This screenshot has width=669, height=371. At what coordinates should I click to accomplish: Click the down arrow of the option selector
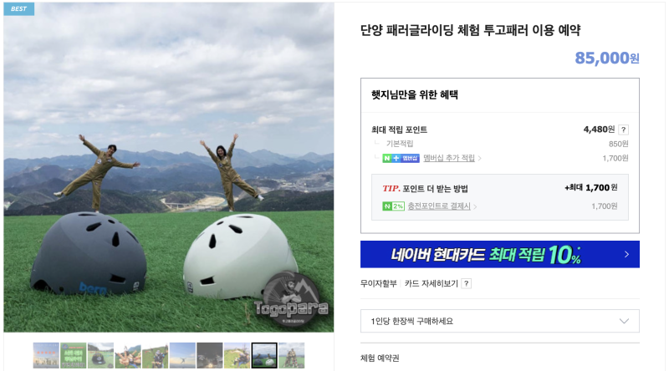[x=624, y=321]
